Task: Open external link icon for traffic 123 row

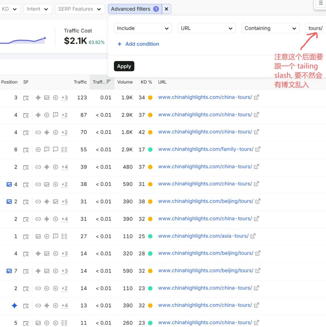Action: 256,97
